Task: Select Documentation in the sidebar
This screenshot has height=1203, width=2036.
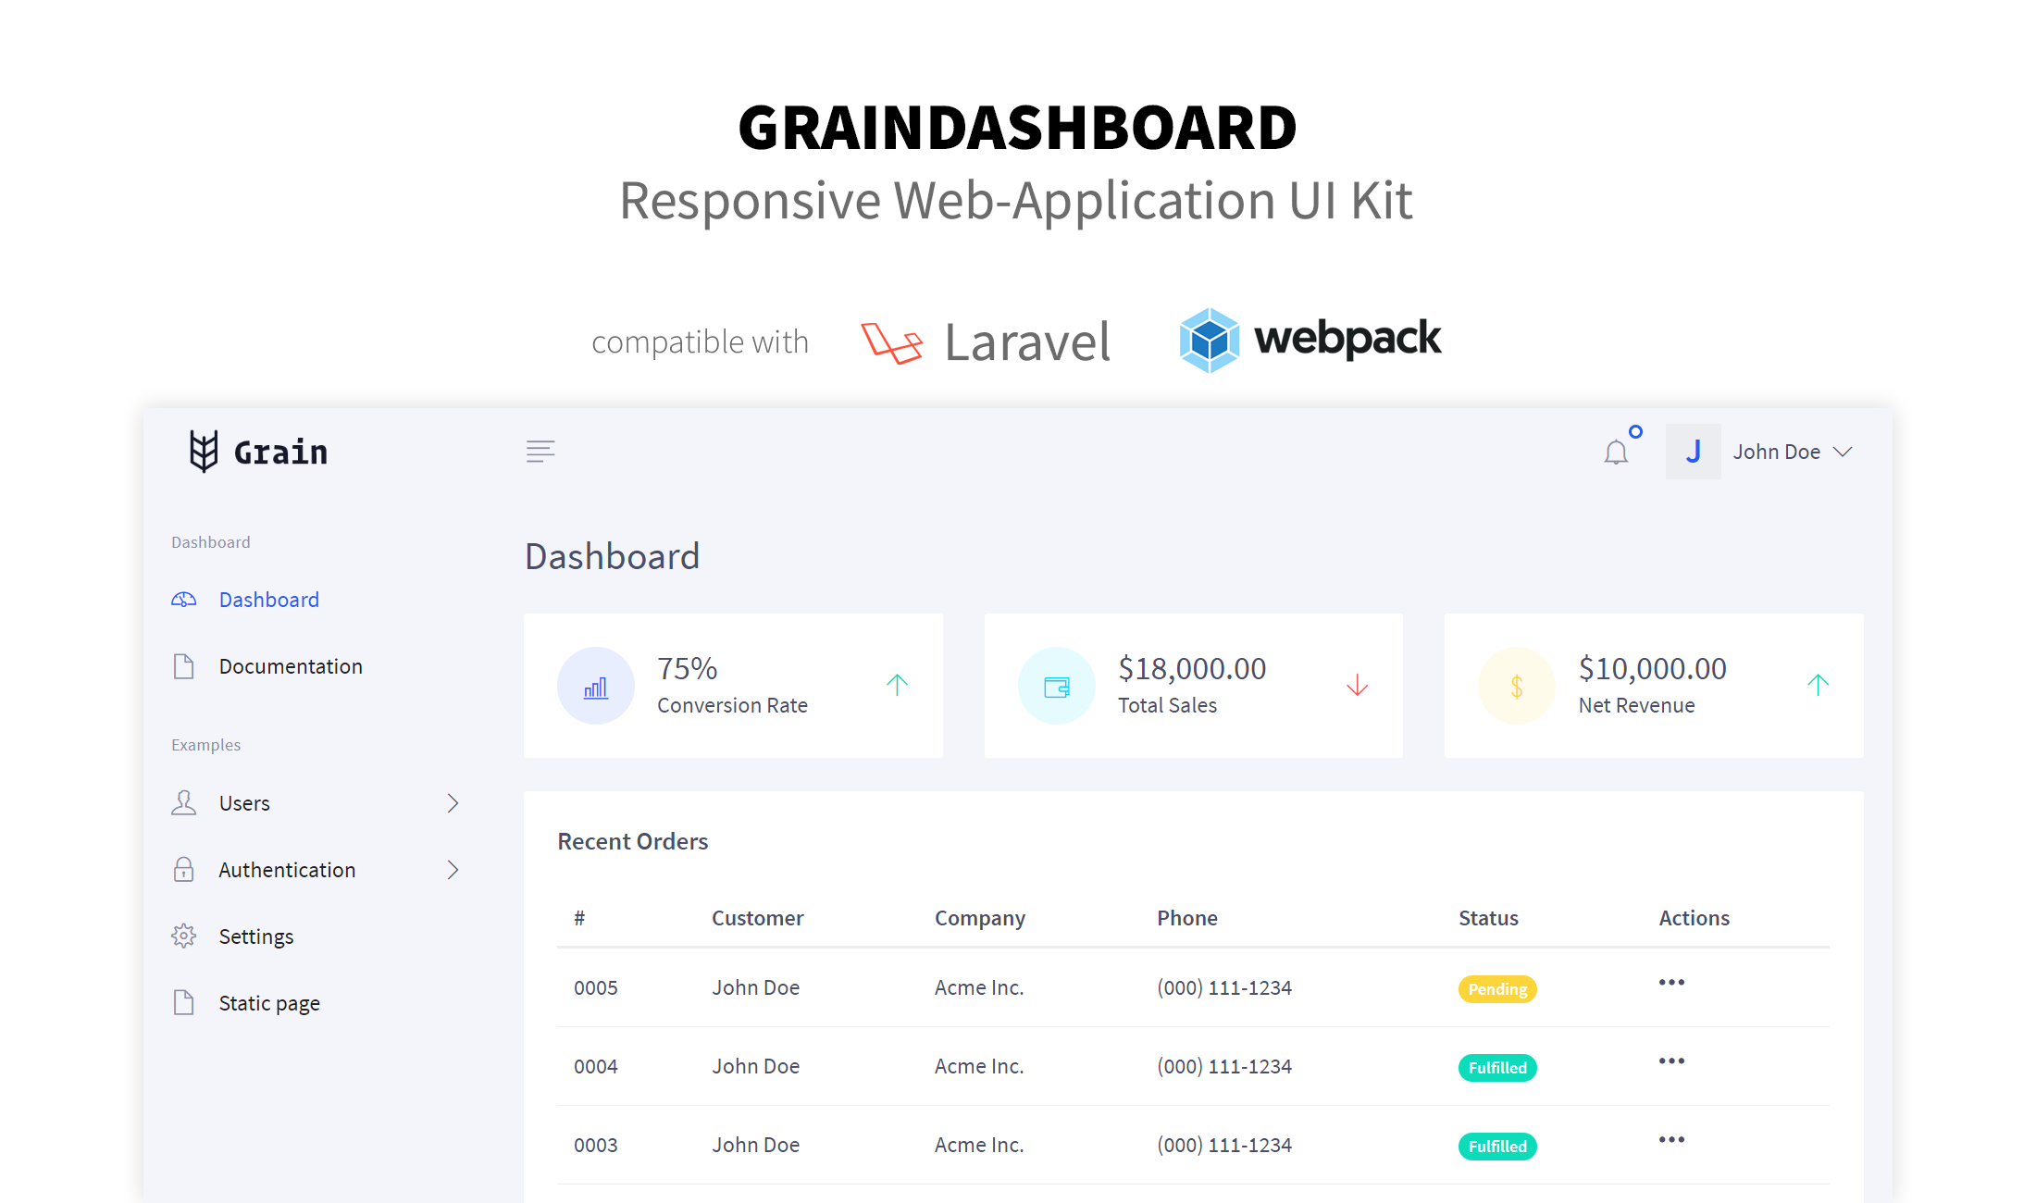Action: coord(290,666)
